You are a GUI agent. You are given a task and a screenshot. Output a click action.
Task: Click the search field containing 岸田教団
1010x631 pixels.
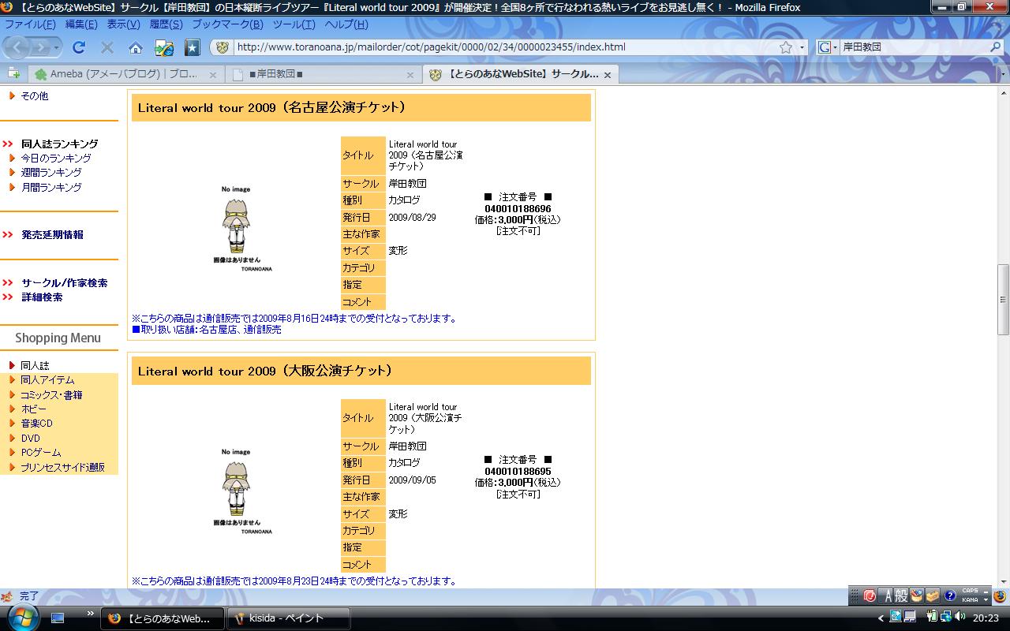coord(911,47)
